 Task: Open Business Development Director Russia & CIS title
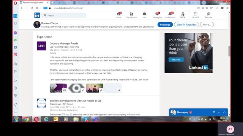point(76,100)
